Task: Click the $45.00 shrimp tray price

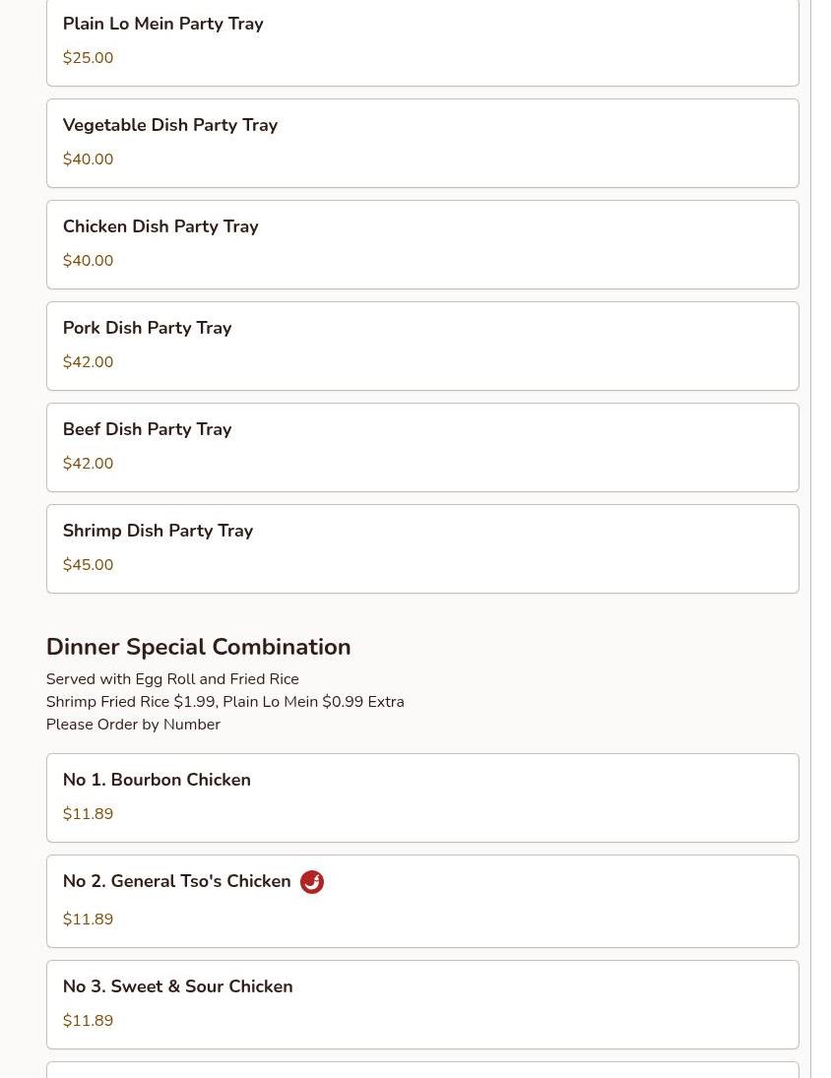Action: point(88,565)
